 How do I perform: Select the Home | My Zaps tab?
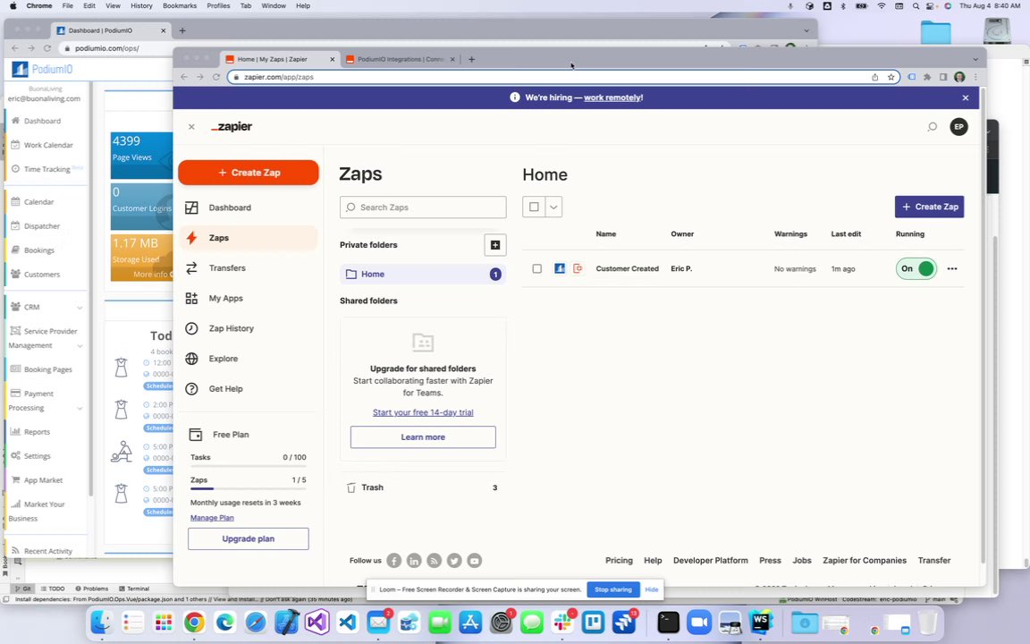[x=280, y=59]
